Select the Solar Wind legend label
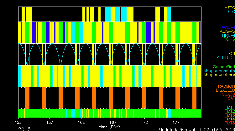The image size is (235, 131). (224, 67)
